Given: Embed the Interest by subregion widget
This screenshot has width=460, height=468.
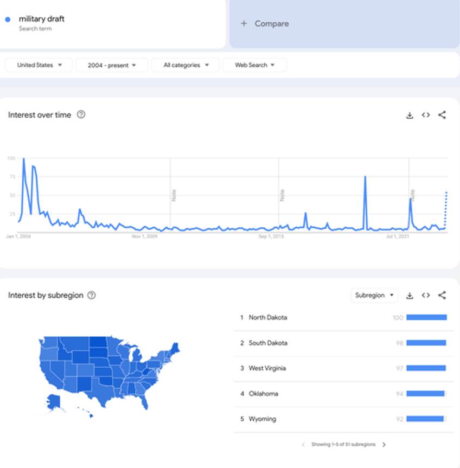Looking at the screenshot, I should [x=426, y=295].
